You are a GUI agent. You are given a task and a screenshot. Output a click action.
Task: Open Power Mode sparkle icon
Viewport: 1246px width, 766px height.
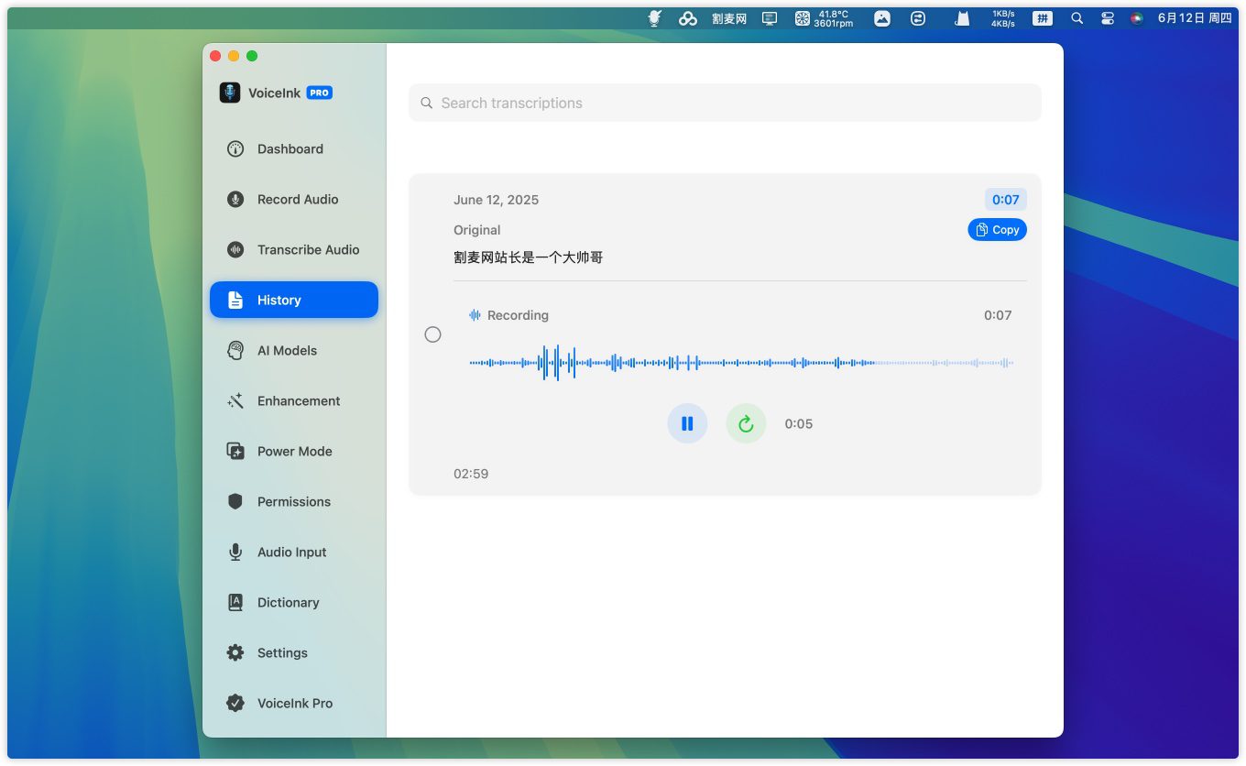(235, 452)
